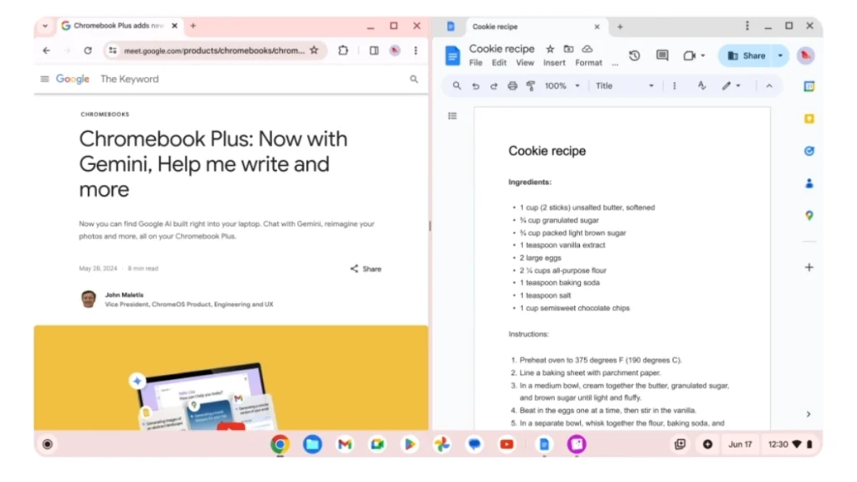This screenshot has height=482, width=857.
Task: Move the Cookie recipe document to a folder
Action: click(x=568, y=49)
